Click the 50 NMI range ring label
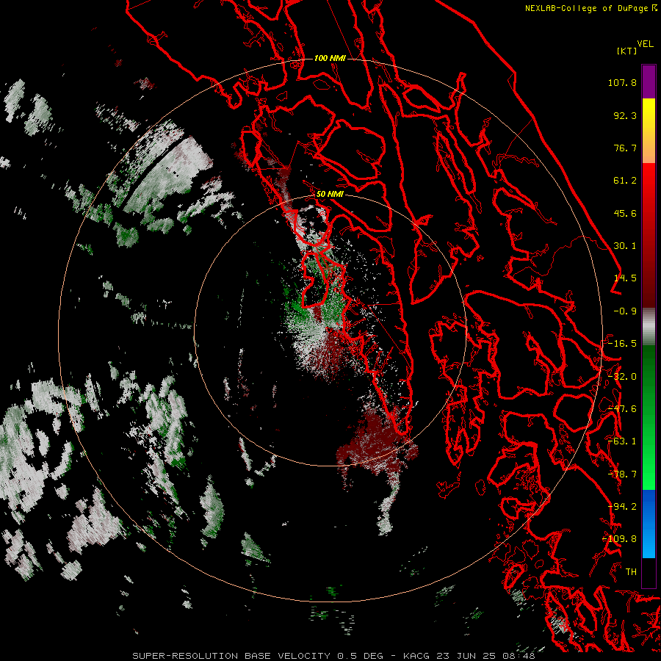The height and width of the screenshot is (661, 661). click(x=330, y=195)
